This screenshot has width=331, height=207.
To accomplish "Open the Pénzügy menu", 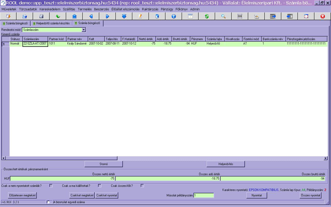I will (167, 9).
